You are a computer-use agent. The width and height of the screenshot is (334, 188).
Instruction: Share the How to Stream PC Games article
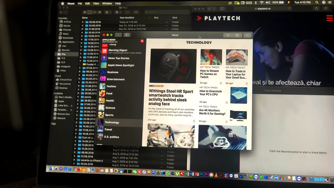click(221, 83)
